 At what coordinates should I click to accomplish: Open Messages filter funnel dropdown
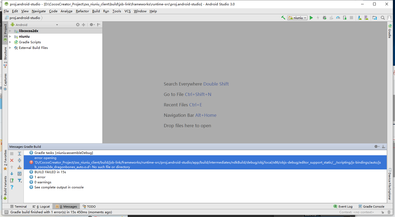20,180
